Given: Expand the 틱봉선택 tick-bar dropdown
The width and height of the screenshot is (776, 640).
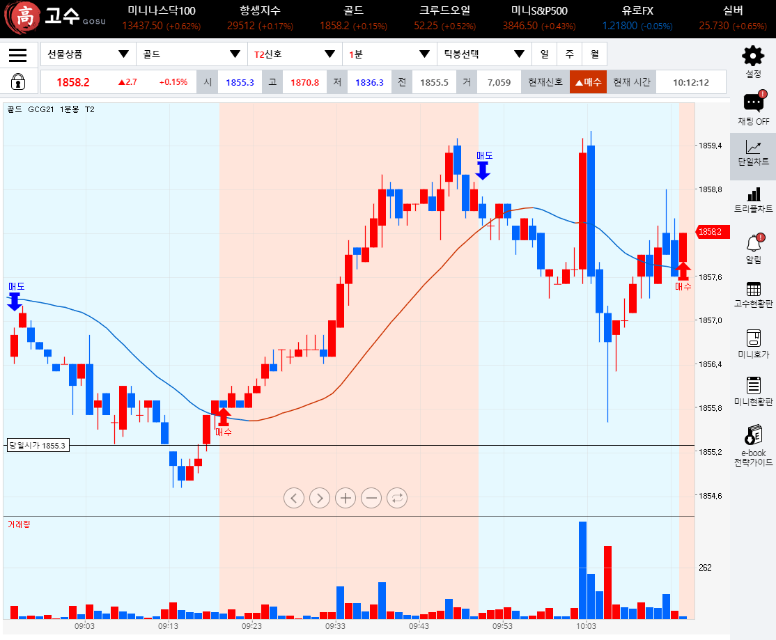Looking at the screenshot, I should (x=484, y=54).
